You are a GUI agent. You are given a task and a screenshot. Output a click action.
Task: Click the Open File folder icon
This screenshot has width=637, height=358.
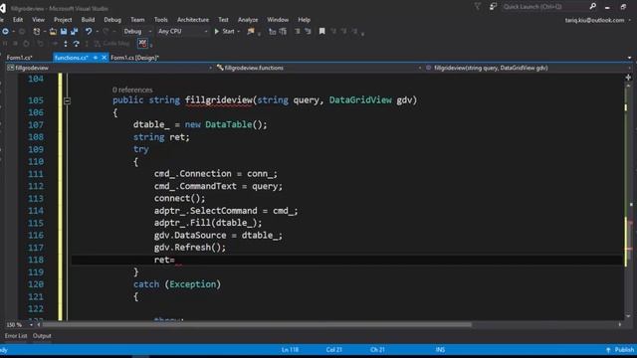coord(53,31)
